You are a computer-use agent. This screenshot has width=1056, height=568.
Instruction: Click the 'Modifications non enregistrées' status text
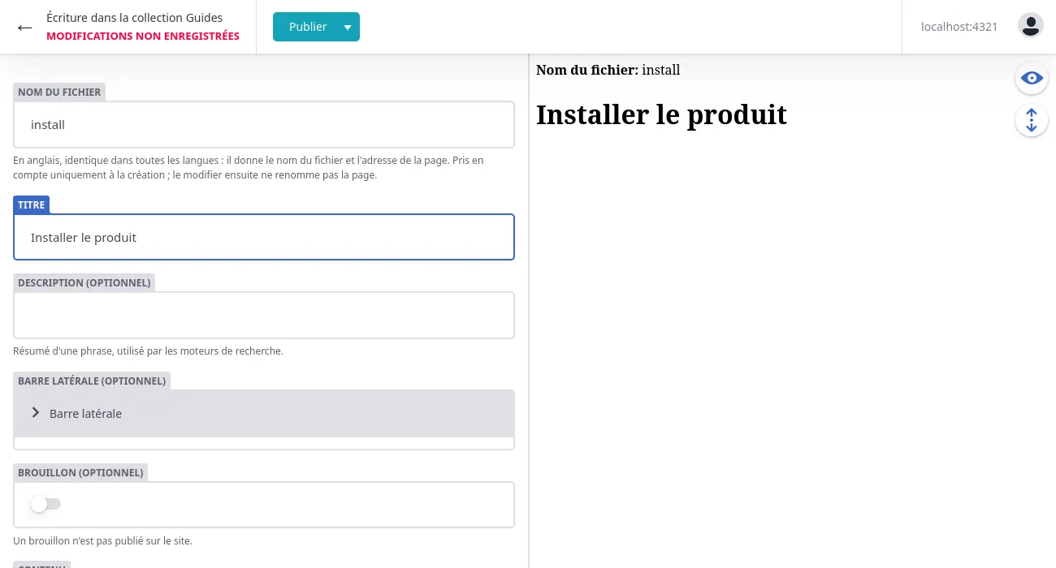tap(143, 36)
